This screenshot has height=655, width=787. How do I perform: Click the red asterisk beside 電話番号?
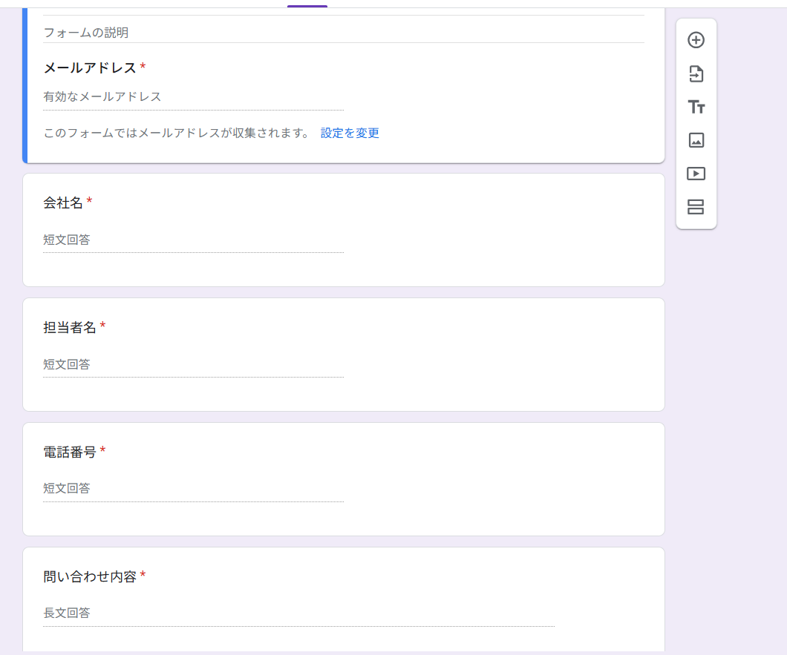point(103,451)
